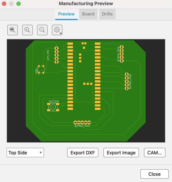Zoom out of the board preview
The width and height of the screenshot is (172, 182).
pyautogui.click(x=42, y=30)
